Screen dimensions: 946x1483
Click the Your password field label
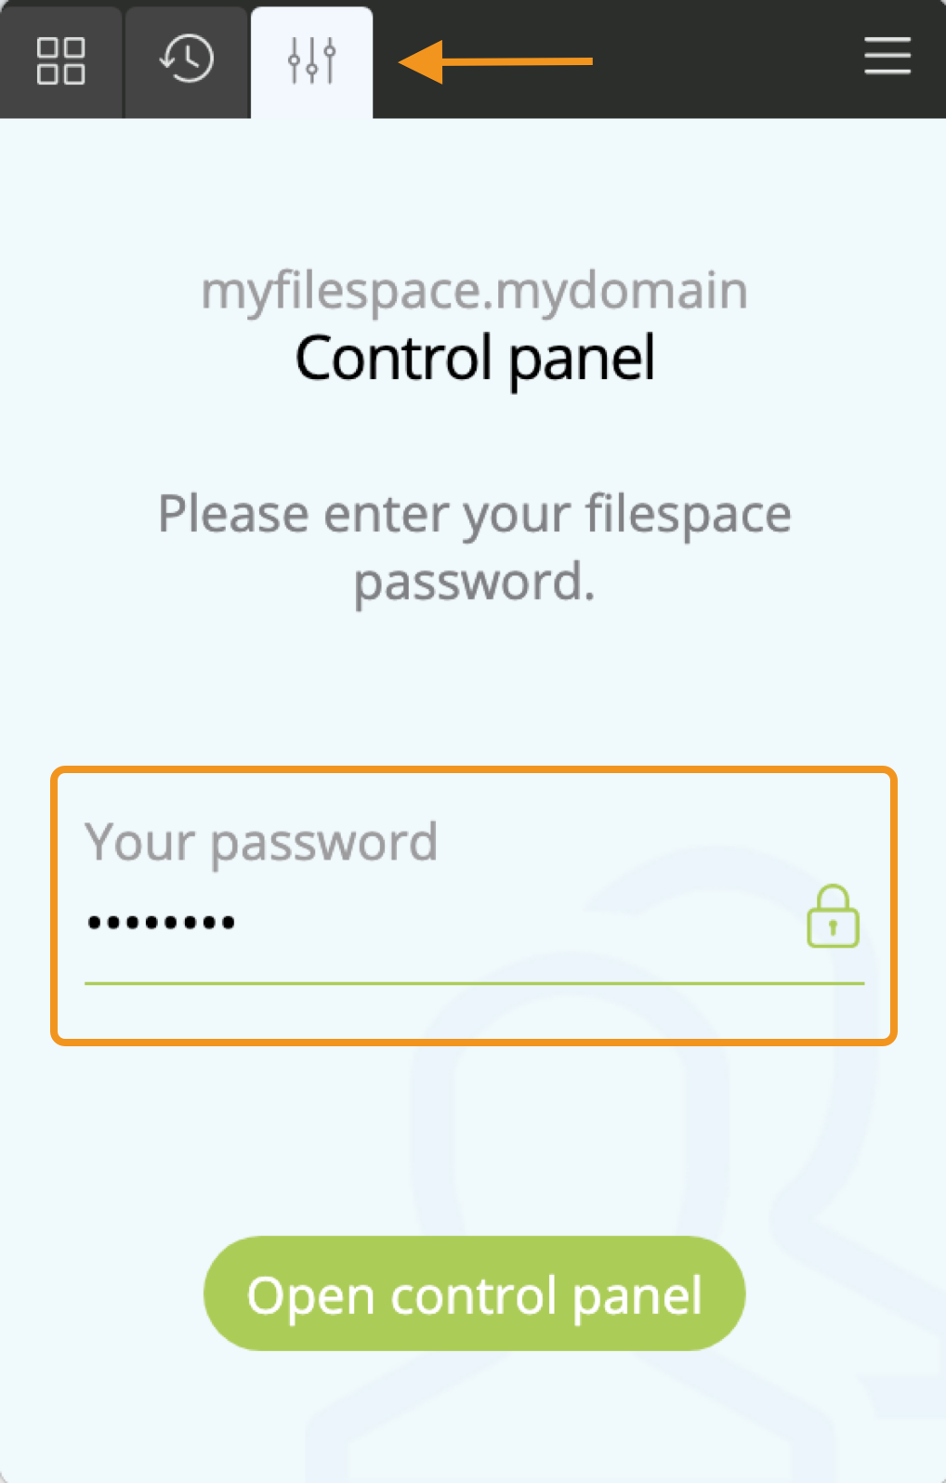[x=261, y=843]
